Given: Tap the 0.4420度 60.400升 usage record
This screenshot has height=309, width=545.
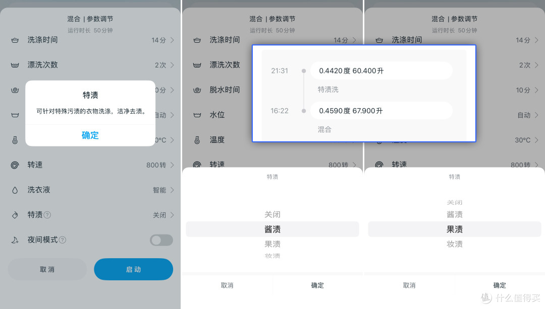Looking at the screenshot, I should [x=381, y=71].
